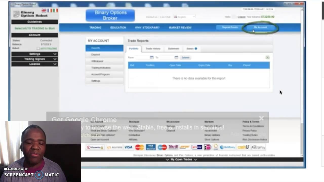Switch to the Trade History tab

tap(153, 49)
